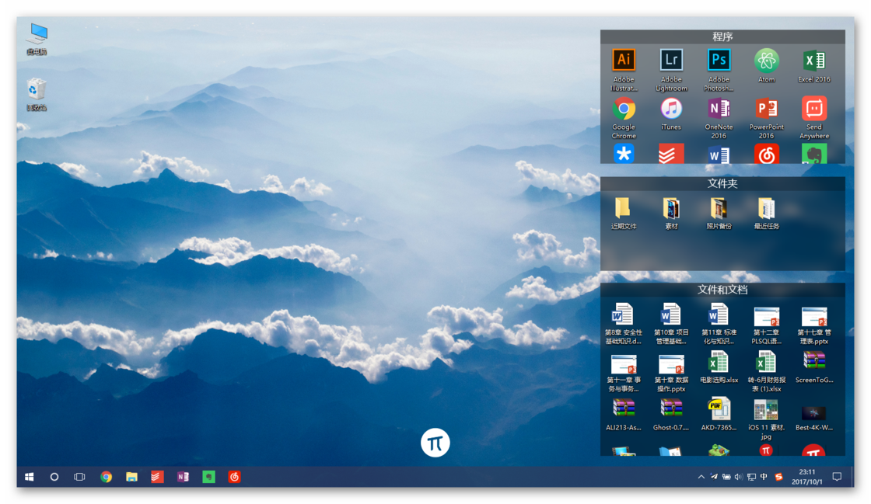Open Adobe Illustrator
Image resolution: width=871 pixels, height=504 pixels.
(x=623, y=60)
